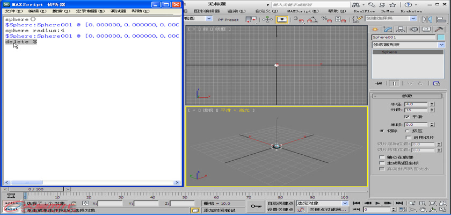Image resolution: width=451 pixels, height=215 pixels.
Task: Click the selection lock padlock icon
Action: pyautogui.click(x=74, y=203)
